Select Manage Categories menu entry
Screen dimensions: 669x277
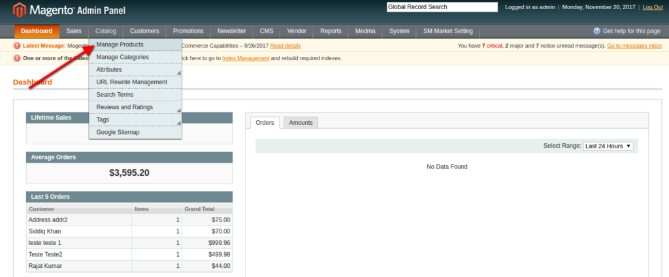136,57
